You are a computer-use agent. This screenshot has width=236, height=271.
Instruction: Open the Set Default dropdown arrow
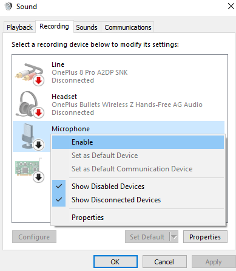click(x=174, y=236)
